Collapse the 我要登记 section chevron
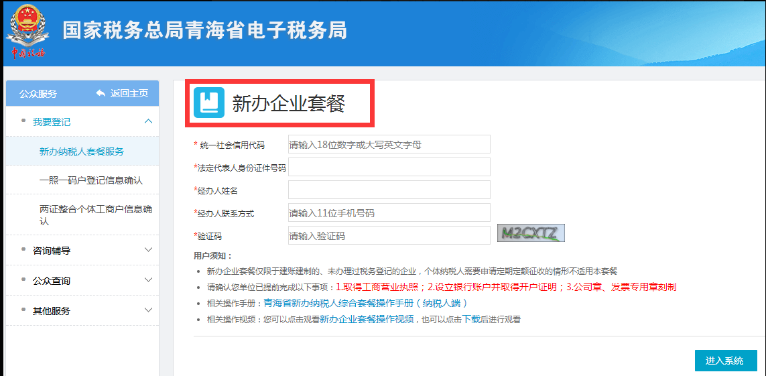The image size is (766, 376). click(149, 121)
